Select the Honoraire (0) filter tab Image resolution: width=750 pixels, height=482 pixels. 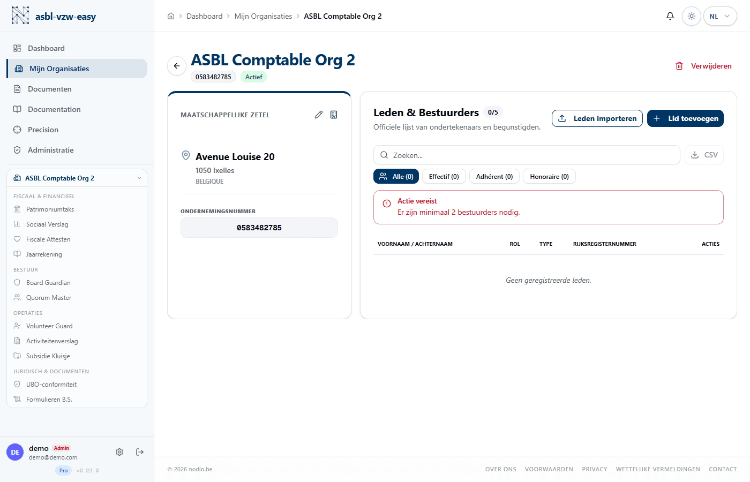coord(549,176)
